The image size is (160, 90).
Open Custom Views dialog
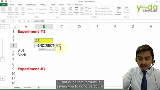tap(22, 11)
